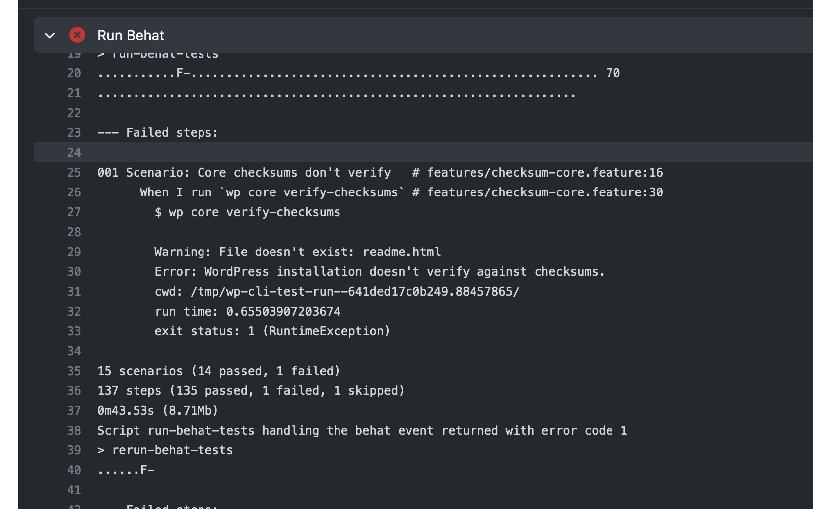Viewport: 813px width, 509px height.
Task: Collapse the Run Behat step chevron
Action: coord(50,35)
